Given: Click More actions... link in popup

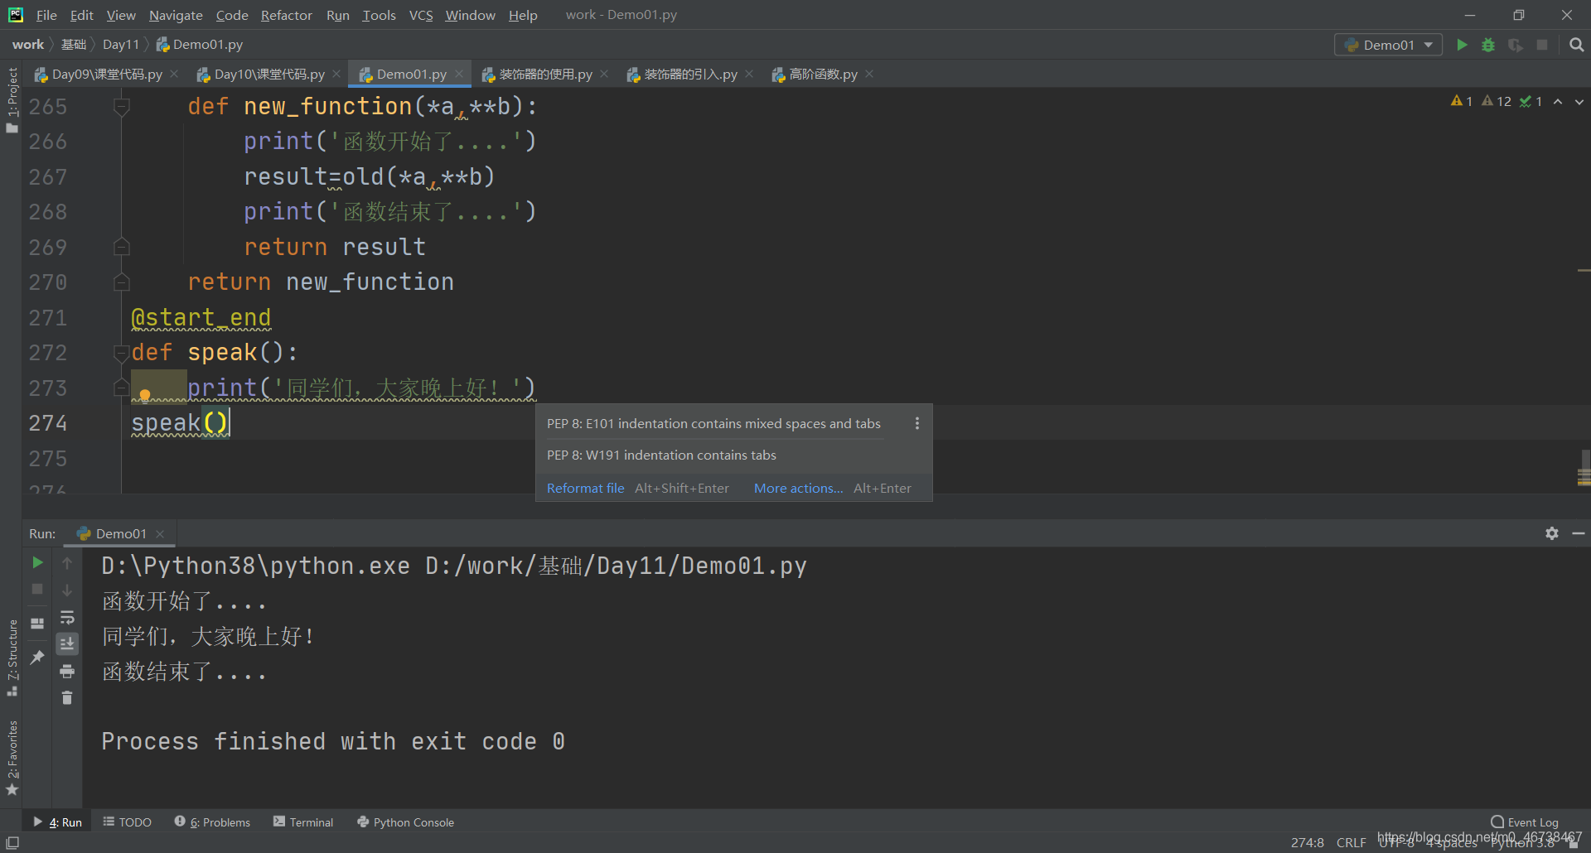Looking at the screenshot, I should tap(798, 488).
